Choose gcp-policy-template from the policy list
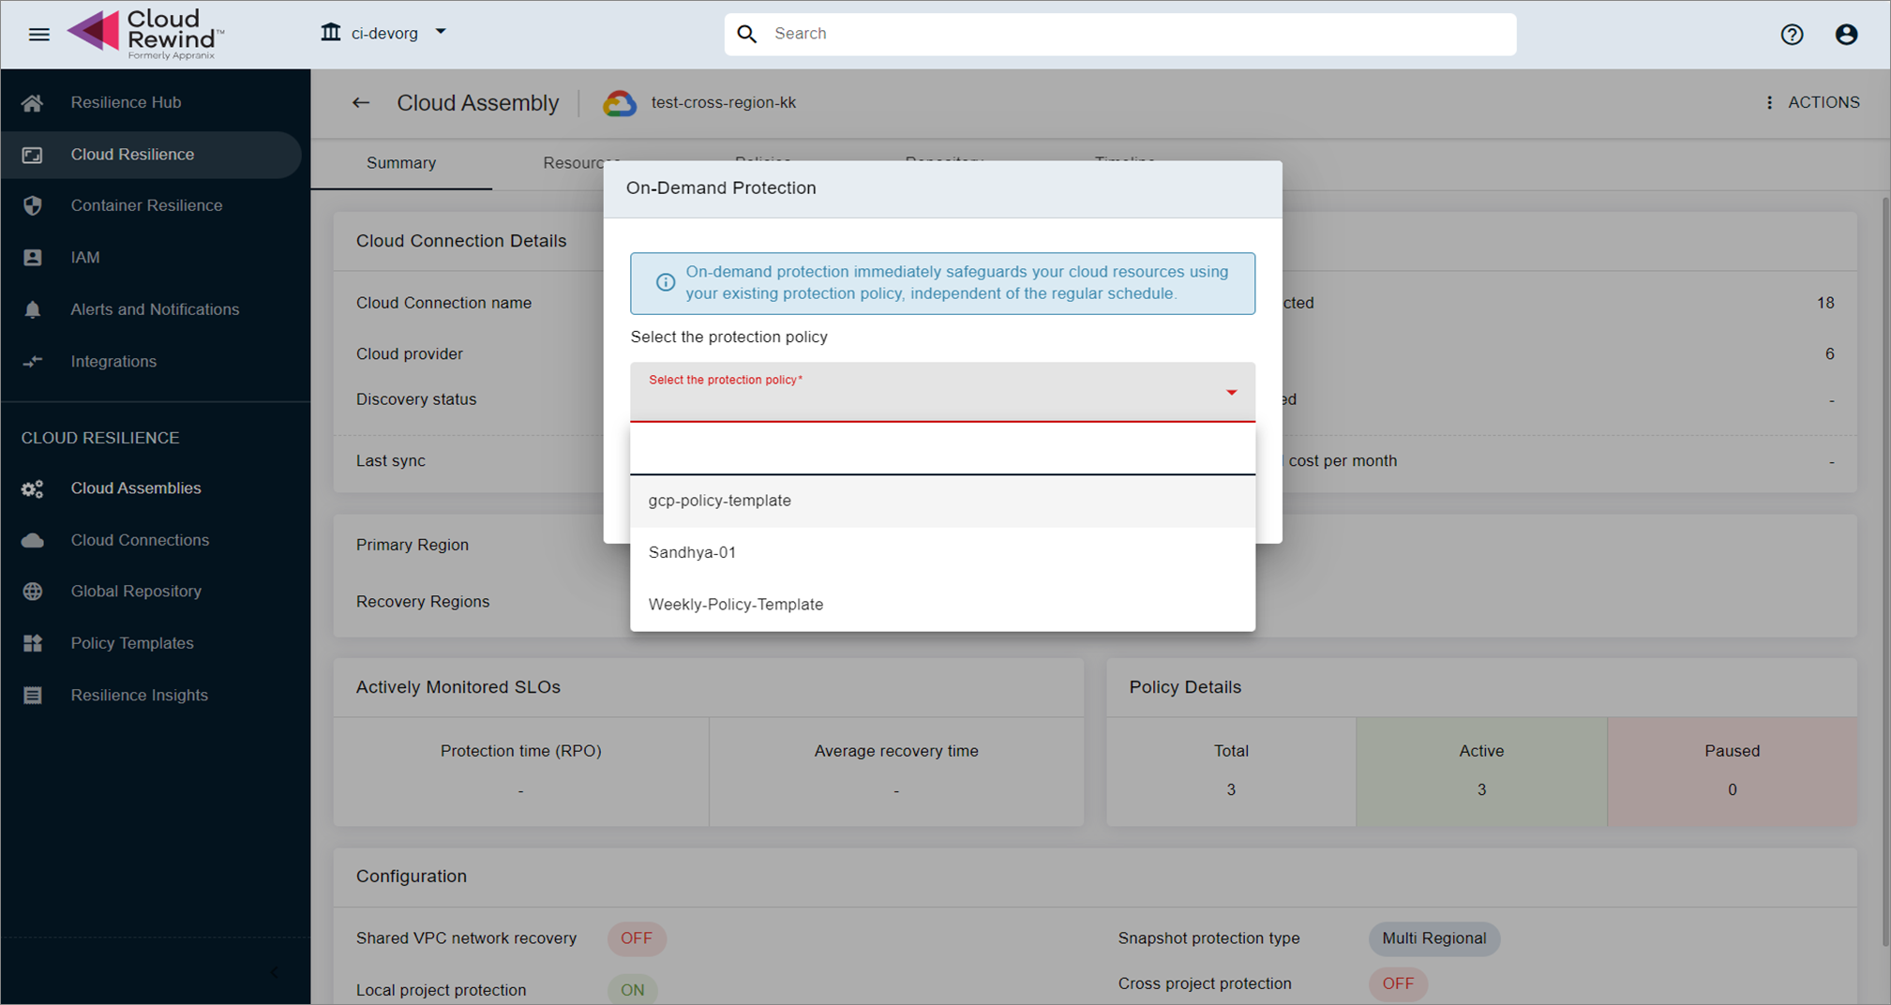Viewport: 1891px width, 1005px height. [720, 501]
